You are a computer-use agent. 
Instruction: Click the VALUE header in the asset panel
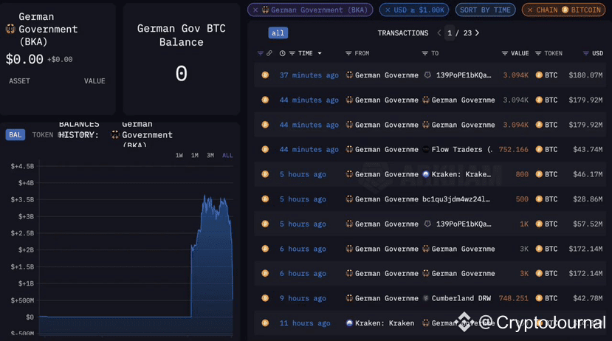94,81
